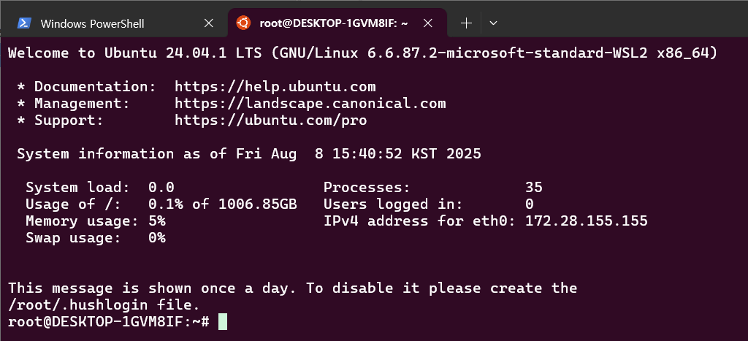Image resolution: width=748 pixels, height=341 pixels.
Task: Click the blinking cursor block at the prompt
Action: coord(223,321)
